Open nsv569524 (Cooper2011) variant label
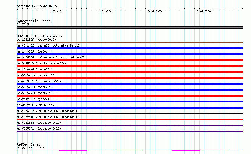 [x=36, y=93]
